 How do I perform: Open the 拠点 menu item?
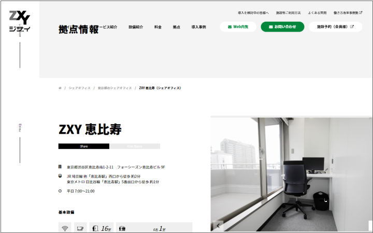(x=177, y=27)
